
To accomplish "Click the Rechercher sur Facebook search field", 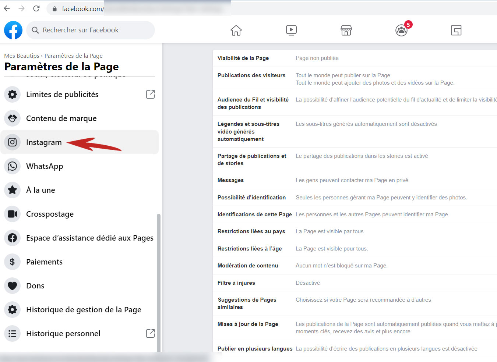I will click(x=90, y=30).
